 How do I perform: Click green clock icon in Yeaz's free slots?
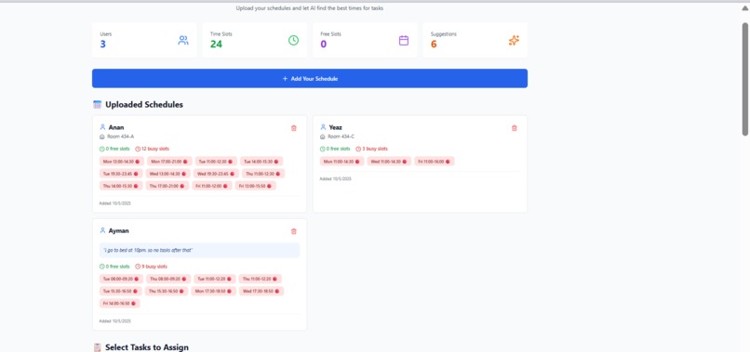(322, 149)
